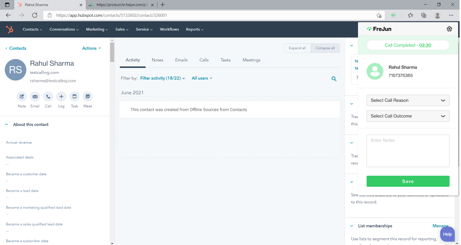Click the FreJun extension icon in the toolbar
Image resolution: width=461 pixels, height=245 pixels.
click(x=393, y=15)
